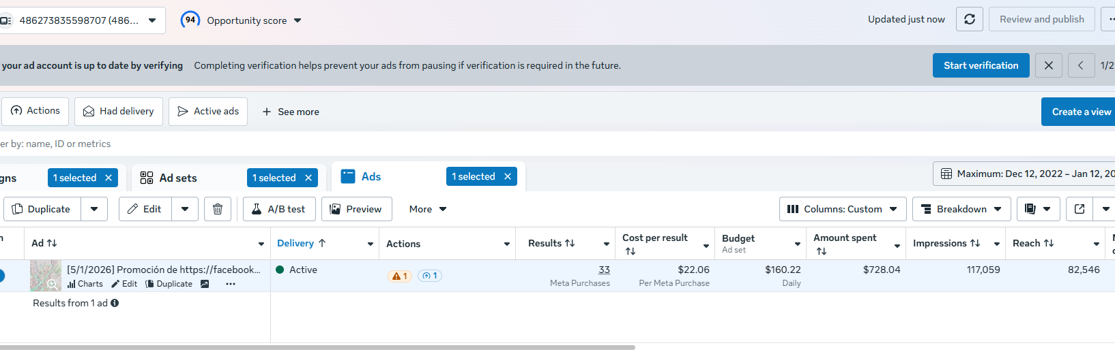Image resolution: width=1115 pixels, height=354 pixels.
Task: Open the Columns: Custom dropdown
Action: (843, 209)
